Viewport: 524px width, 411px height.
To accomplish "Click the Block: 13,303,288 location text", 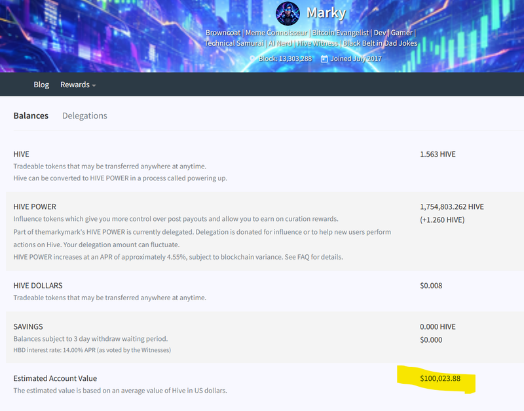I will click(285, 59).
